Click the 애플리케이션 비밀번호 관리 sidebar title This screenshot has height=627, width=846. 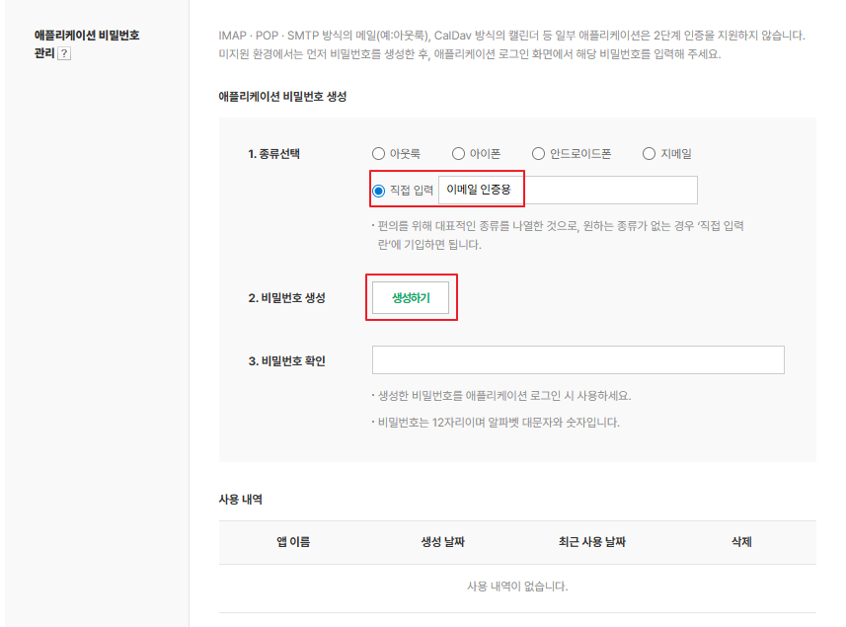(87, 43)
